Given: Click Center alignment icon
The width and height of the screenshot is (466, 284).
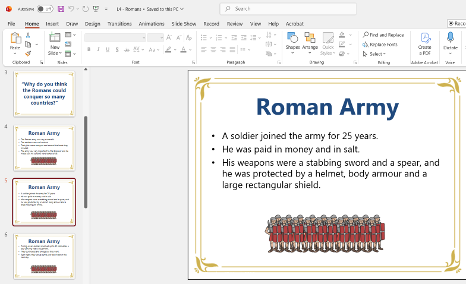Looking at the screenshot, I should pyautogui.click(x=213, y=50).
